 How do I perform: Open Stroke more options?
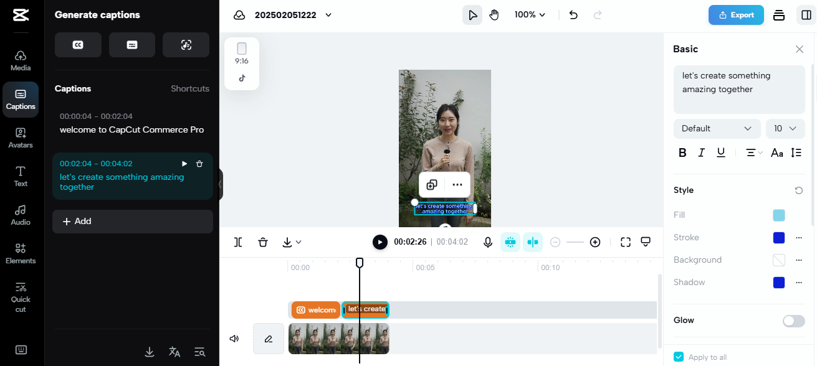click(799, 238)
